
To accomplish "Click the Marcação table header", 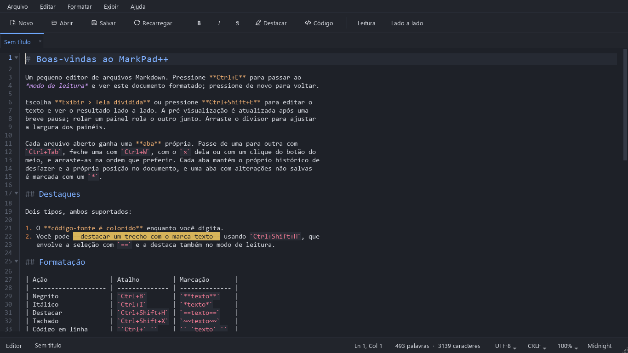I will click(x=194, y=279).
